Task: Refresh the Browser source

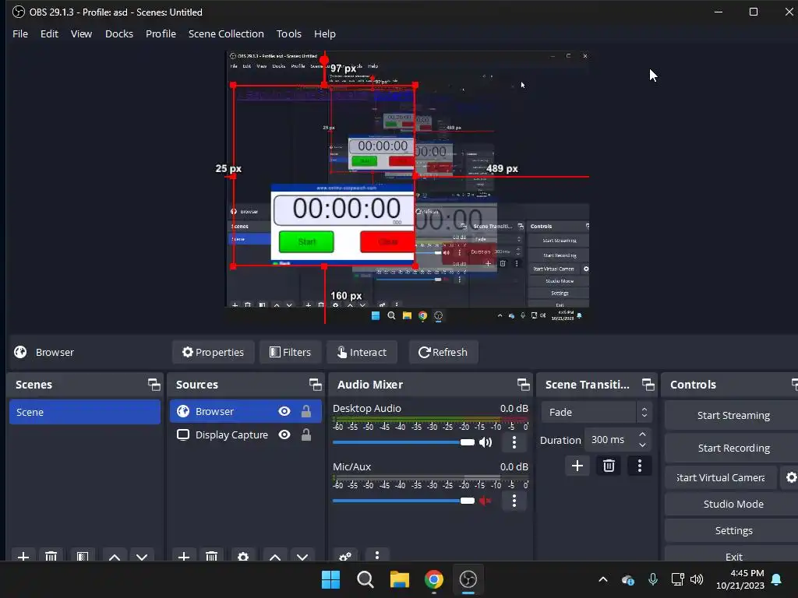Action: tap(443, 352)
